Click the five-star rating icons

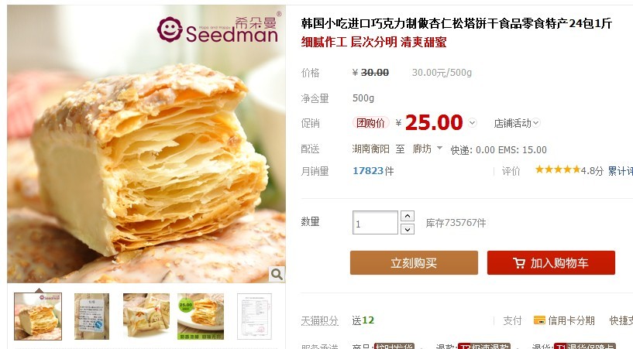coord(558,169)
